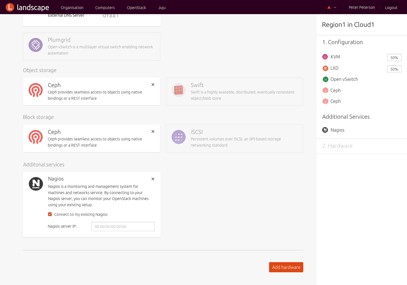Edit the LXD 50% field
The width and height of the screenshot is (407, 285).
(x=394, y=69)
